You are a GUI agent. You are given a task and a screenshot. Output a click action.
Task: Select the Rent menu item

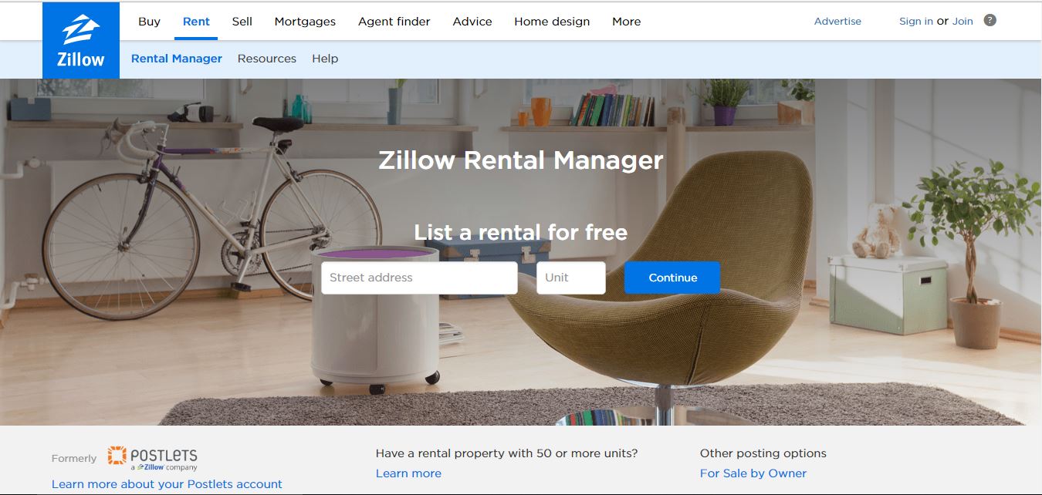pos(196,22)
